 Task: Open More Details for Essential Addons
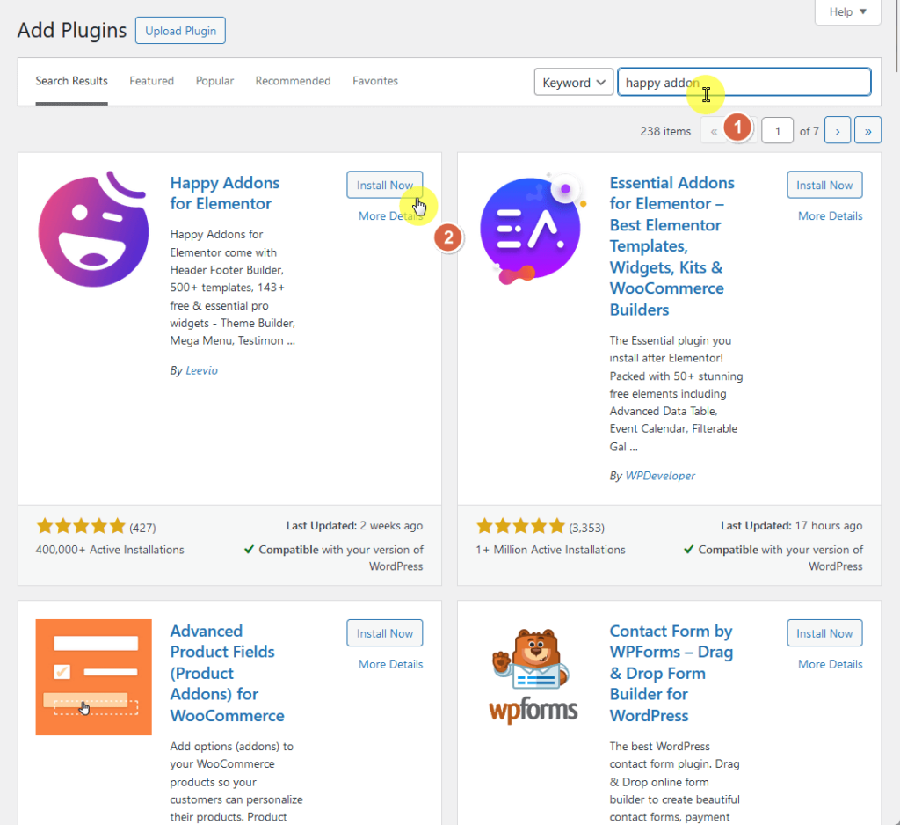pyautogui.click(x=830, y=216)
